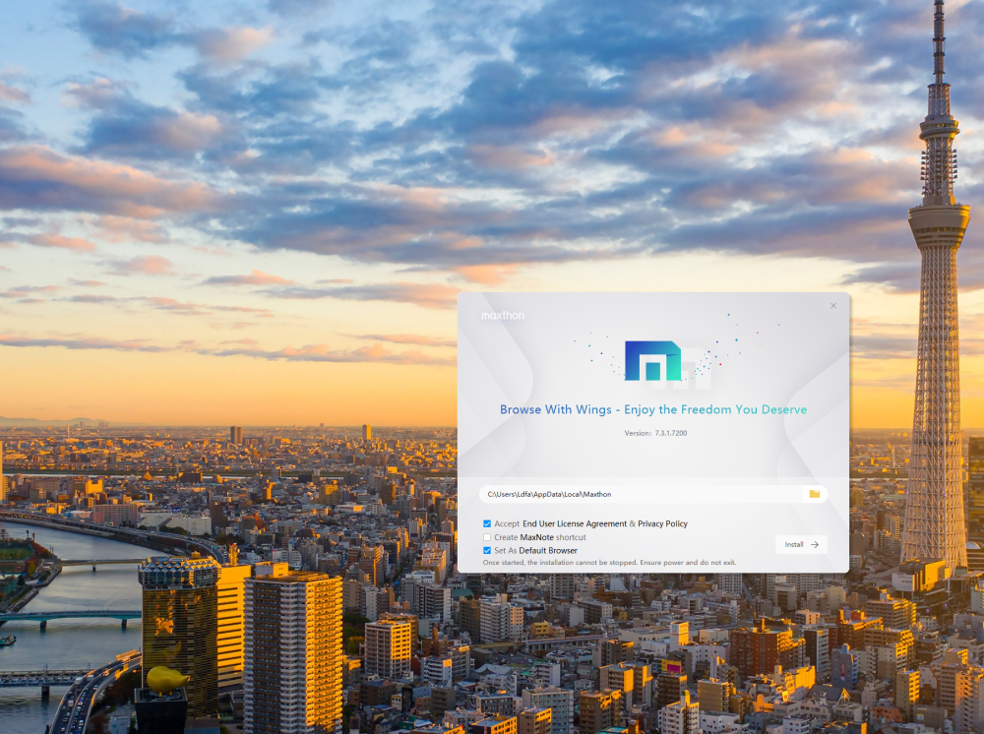Open the End User License Agreement link
This screenshot has width=984, height=734.
coord(574,524)
